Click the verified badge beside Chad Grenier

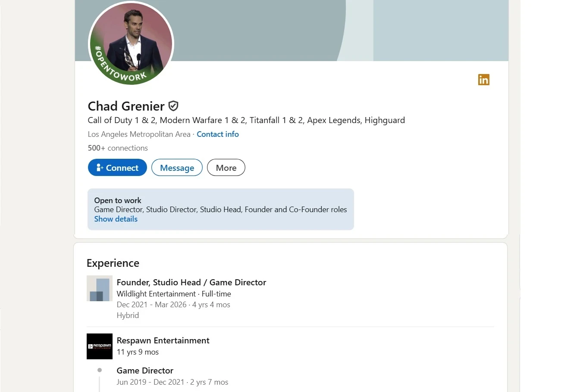173,106
